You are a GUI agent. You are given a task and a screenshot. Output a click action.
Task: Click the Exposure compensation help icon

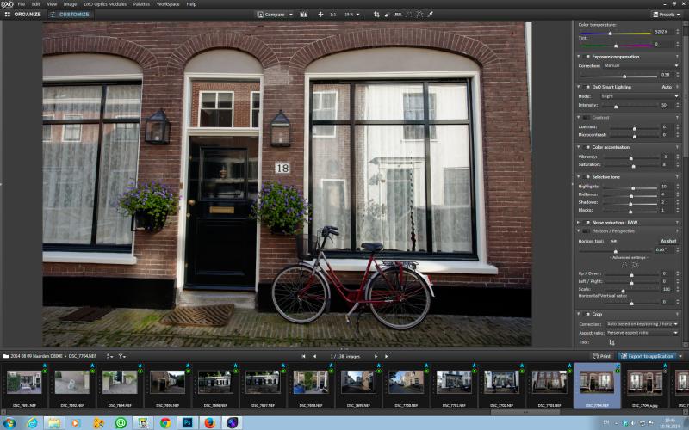point(677,57)
